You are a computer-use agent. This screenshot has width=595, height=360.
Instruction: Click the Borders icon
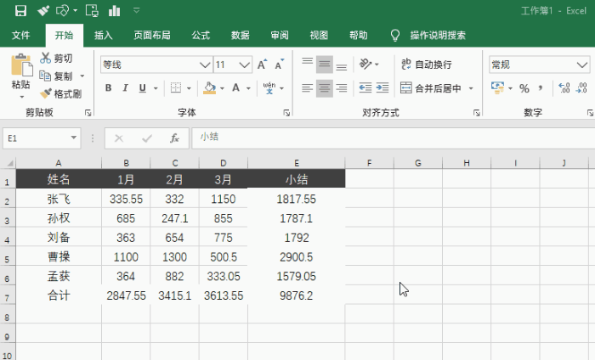tap(176, 88)
